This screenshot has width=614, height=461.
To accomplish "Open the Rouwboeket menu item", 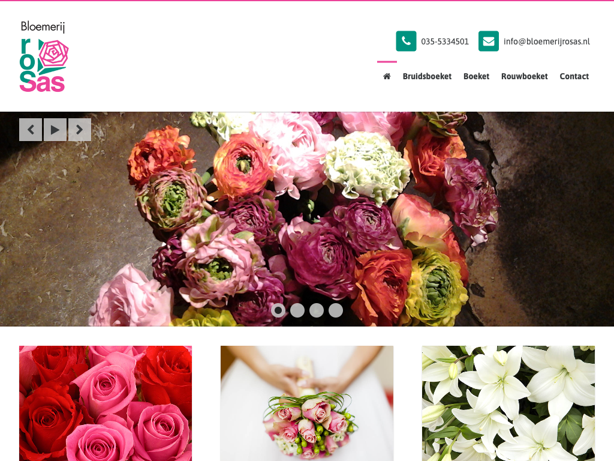I will [524, 76].
